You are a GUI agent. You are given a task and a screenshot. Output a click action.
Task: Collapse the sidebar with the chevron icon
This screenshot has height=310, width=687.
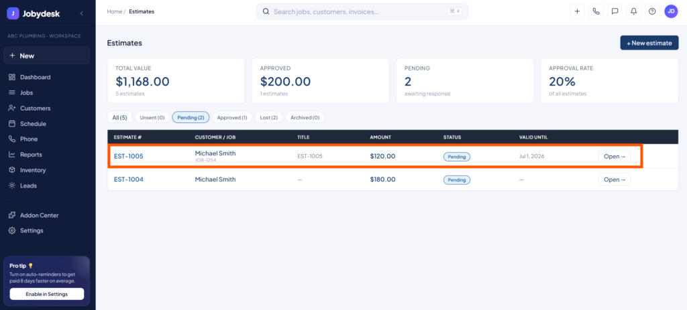(81, 13)
